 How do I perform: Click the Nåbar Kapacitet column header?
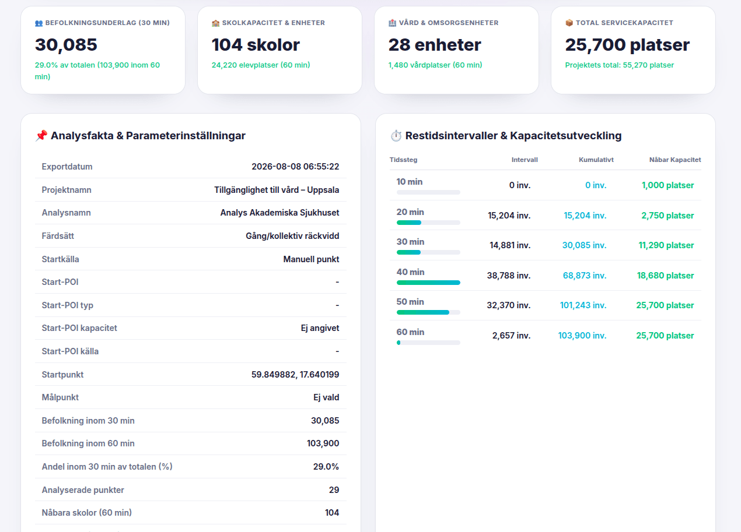(x=675, y=160)
